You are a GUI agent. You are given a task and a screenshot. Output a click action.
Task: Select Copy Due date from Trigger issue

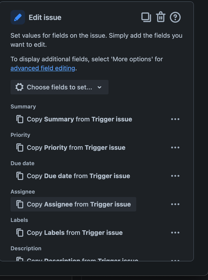[73, 176]
